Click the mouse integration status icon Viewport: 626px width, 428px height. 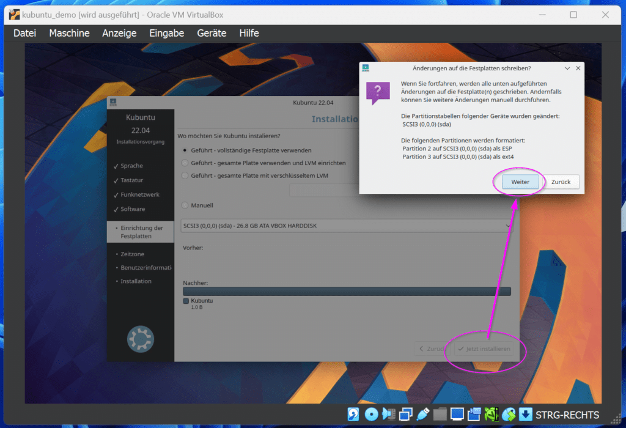click(x=509, y=415)
